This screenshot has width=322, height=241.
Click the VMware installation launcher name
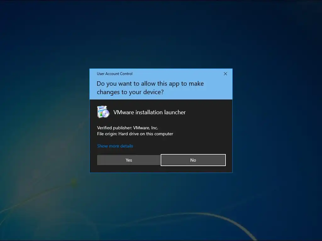(149, 112)
